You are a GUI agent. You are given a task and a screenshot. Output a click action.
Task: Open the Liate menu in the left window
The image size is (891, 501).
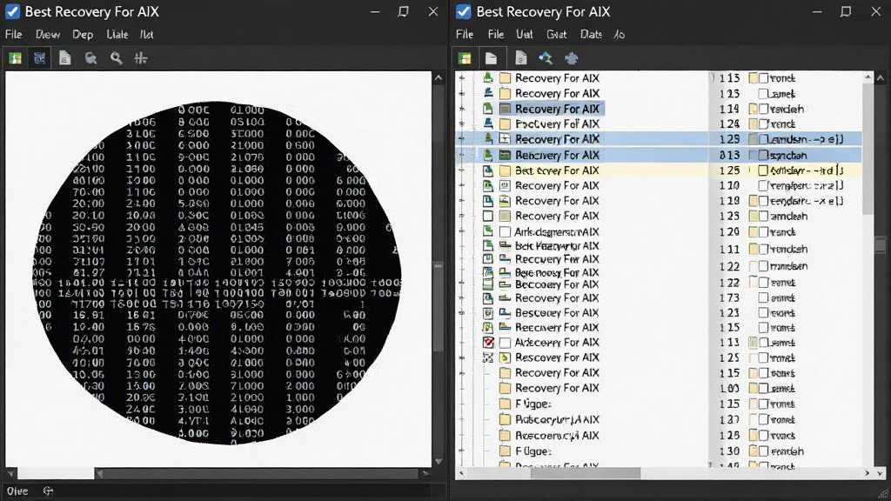coord(117,34)
